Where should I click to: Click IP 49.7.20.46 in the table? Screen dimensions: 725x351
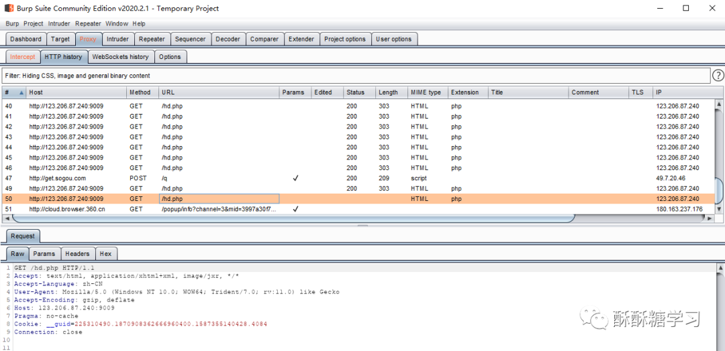pos(671,178)
